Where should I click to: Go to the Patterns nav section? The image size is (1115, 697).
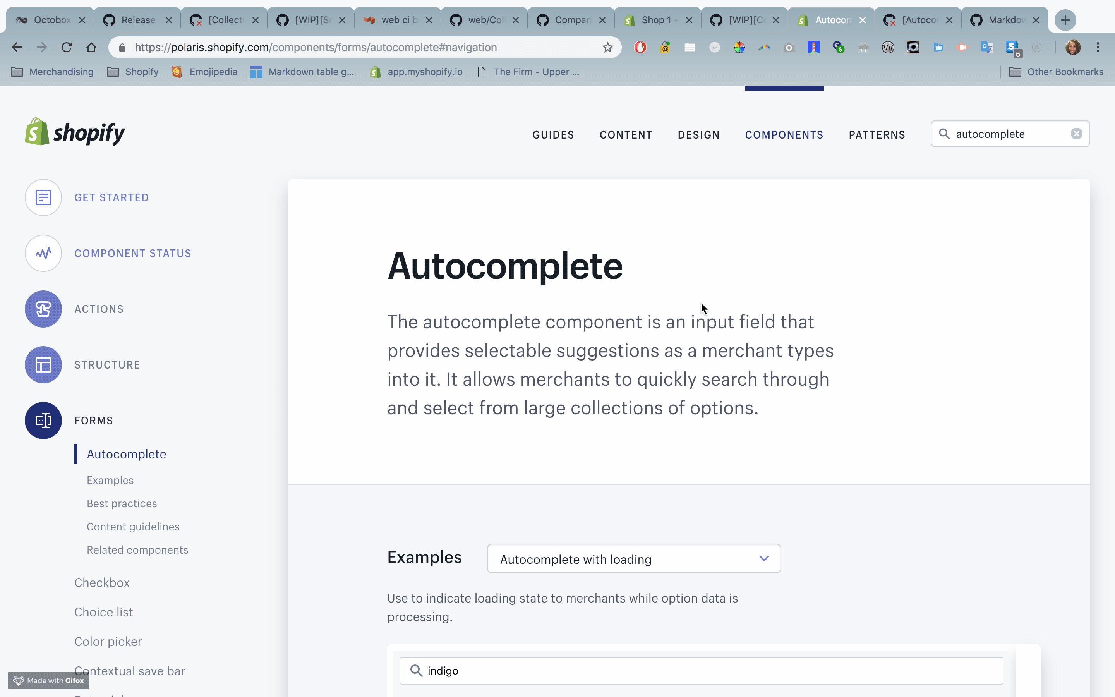[x=877, y=135]
